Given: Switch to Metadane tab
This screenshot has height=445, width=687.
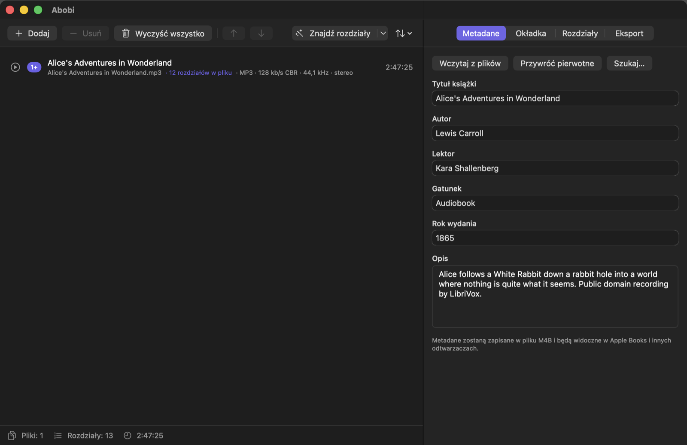Looking at the screenshot, I should [481, 34].
